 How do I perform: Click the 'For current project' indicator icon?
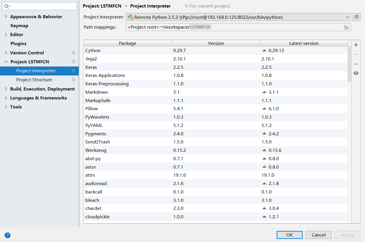(187, 6)
